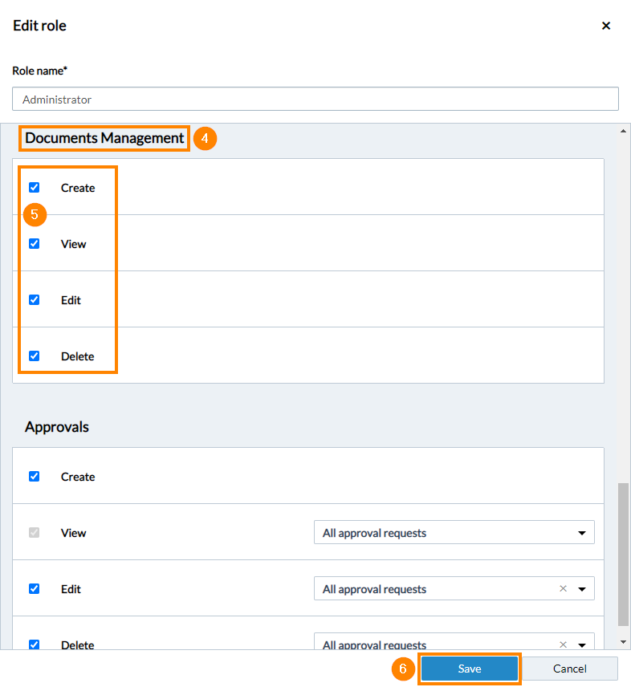The image size is (631, 687).
Task: Toggle the Approvals Delete checkbox
Action: coord(35,644)
